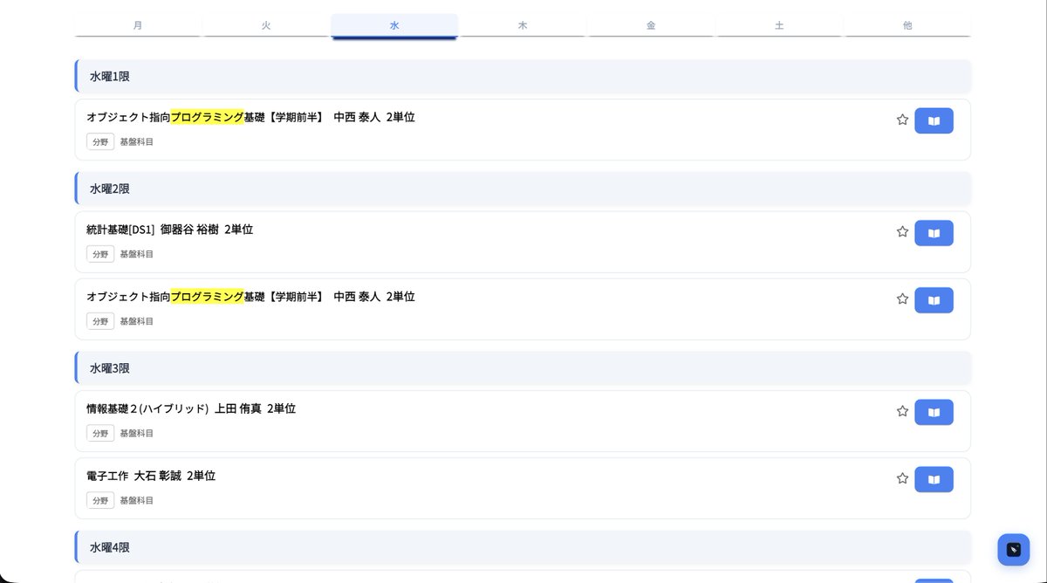Click 基盤科目 label on 水曜1限 オブジェクト指向プログラミング基礎 card

tap(137, 141)
